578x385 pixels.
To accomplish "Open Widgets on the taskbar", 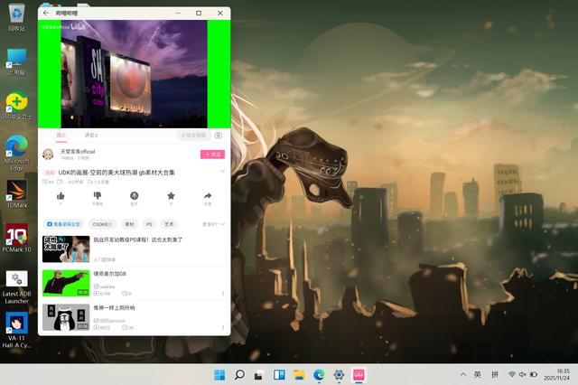I will pyautogui.click(x=279, y=375).
